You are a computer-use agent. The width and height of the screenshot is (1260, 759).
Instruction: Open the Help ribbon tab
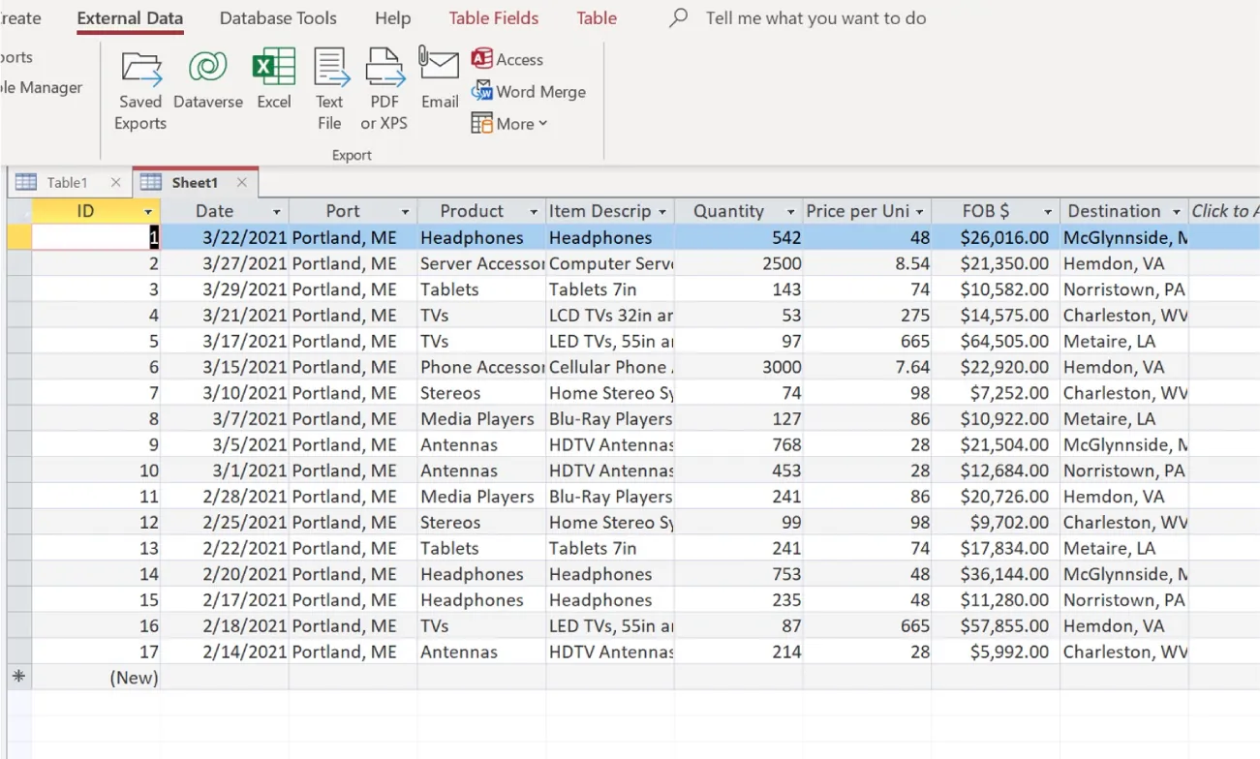(x=392, y=17)
